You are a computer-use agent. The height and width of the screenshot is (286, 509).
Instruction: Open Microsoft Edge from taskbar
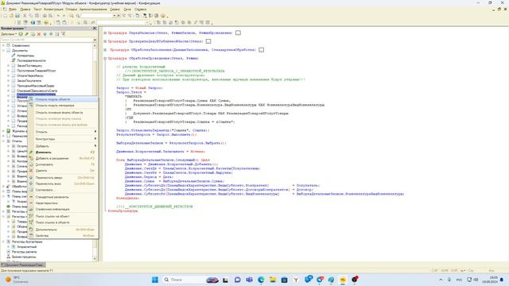click(x=261, y=280)
